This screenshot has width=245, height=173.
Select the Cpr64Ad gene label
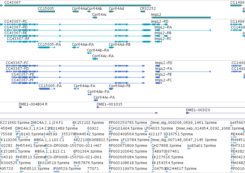click(116, 9)
